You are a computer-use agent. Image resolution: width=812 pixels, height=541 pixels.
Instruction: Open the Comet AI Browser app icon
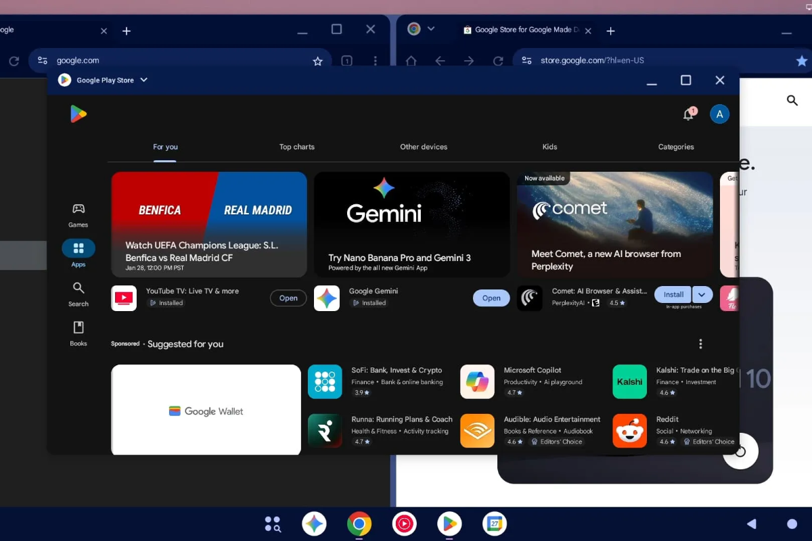pos(530,298)
